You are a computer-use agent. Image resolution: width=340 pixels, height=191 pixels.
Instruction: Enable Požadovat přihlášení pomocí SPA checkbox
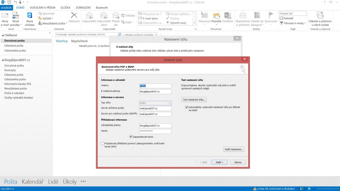(103, 144)
